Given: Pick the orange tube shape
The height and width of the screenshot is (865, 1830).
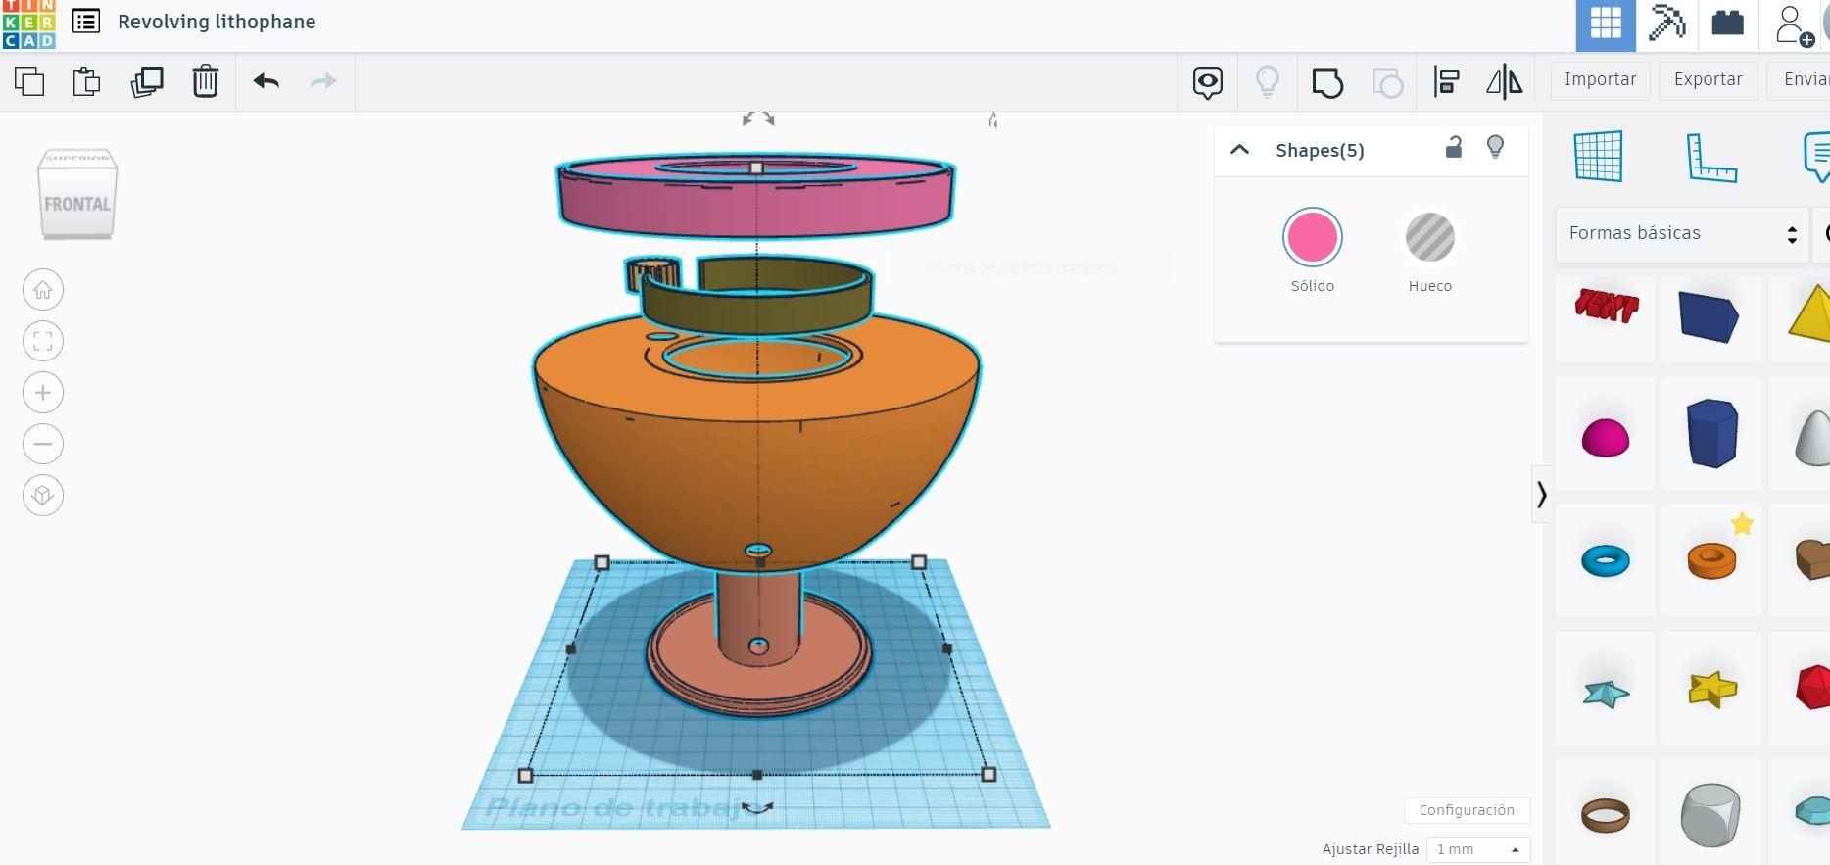Looking at the screenshot, I should point(1711,562).
